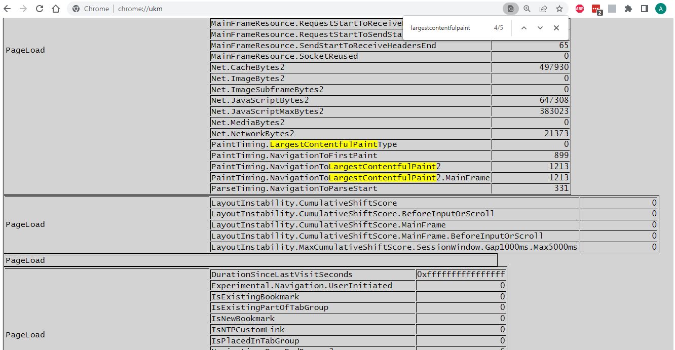Jump to the next find match

540,28
